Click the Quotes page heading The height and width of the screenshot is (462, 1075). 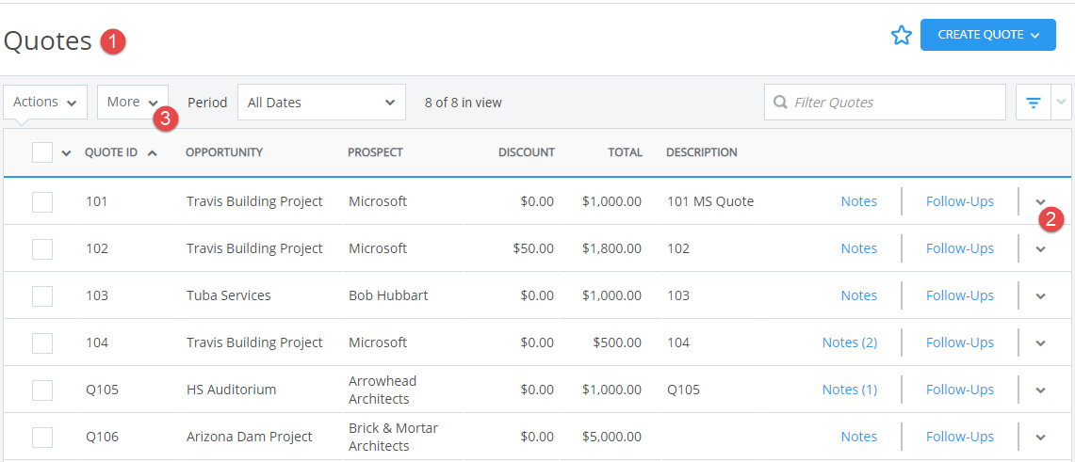tap(47, 41)
